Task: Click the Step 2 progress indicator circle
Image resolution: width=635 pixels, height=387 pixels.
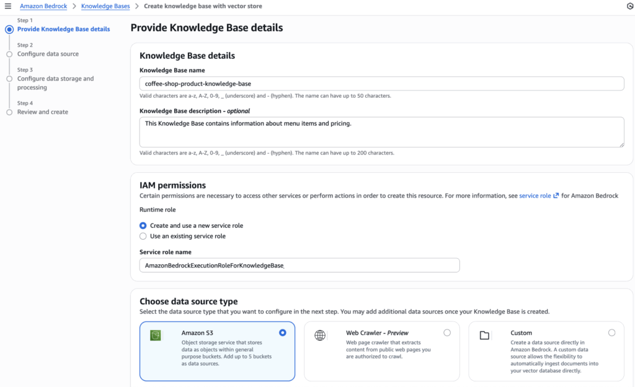Action: [9, 54]
